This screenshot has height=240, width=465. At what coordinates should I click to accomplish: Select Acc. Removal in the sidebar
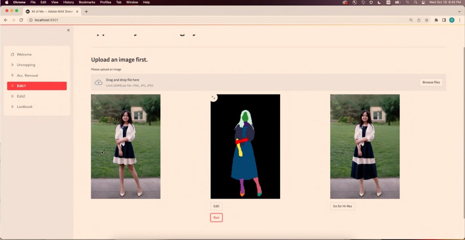(37, 75)
